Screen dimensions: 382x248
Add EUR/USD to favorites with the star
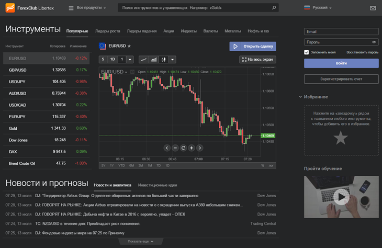tap(129, 46)
